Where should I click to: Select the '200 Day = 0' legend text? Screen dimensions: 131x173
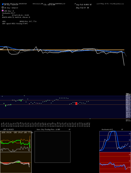(9, 11)
